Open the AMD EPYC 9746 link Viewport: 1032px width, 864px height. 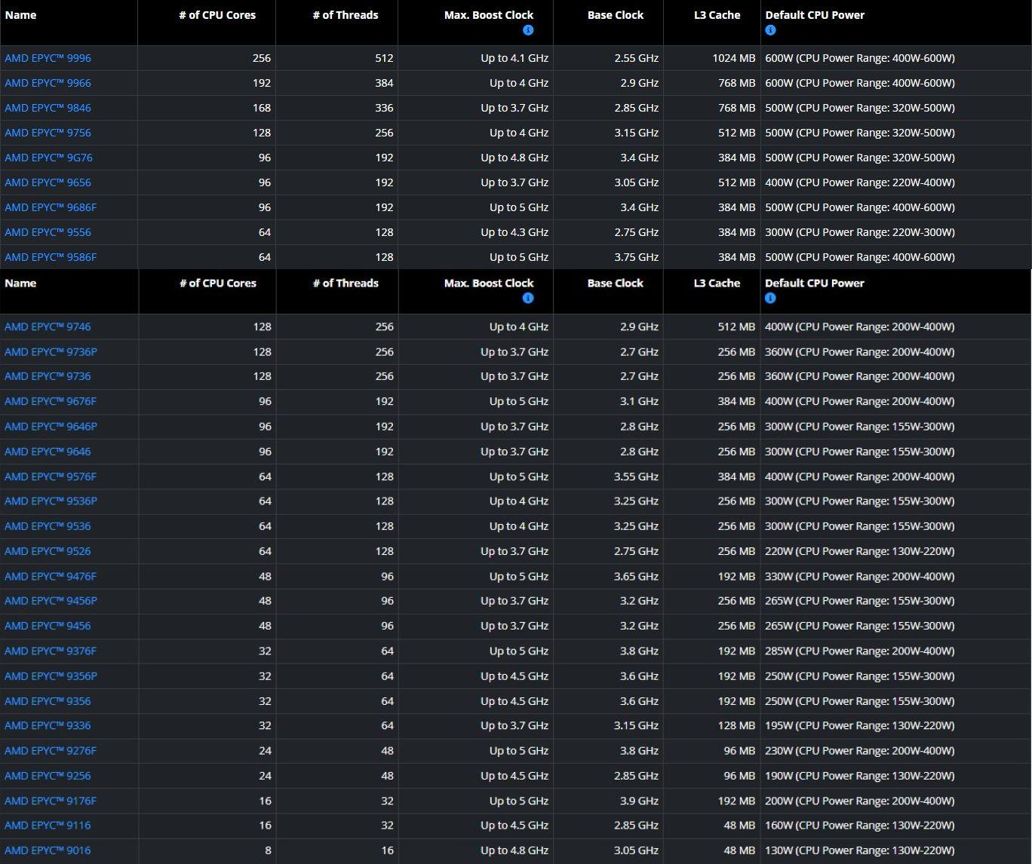[48, 326]
